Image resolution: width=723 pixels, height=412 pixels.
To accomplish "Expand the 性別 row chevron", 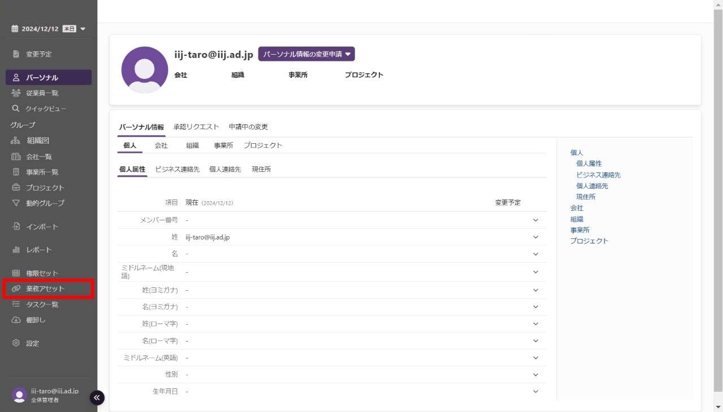I will [x=535, y=375].
